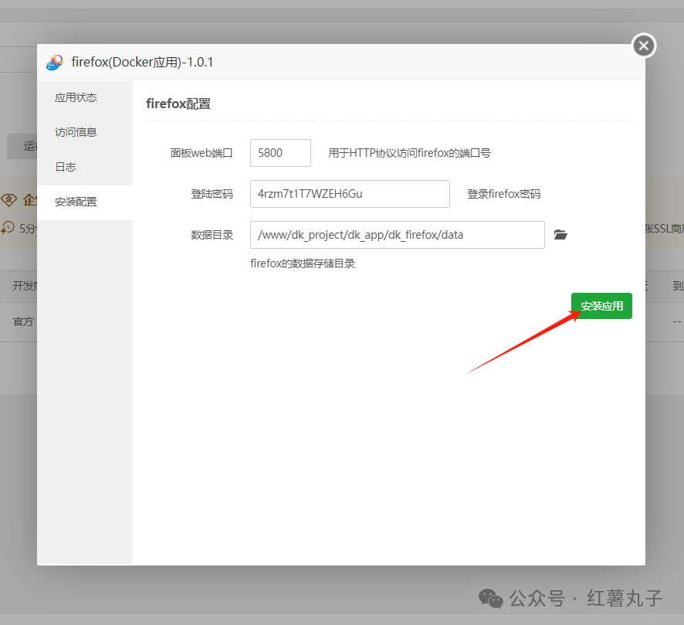Click the folder browse icon beside 数据目录

[x=560, y=235]
